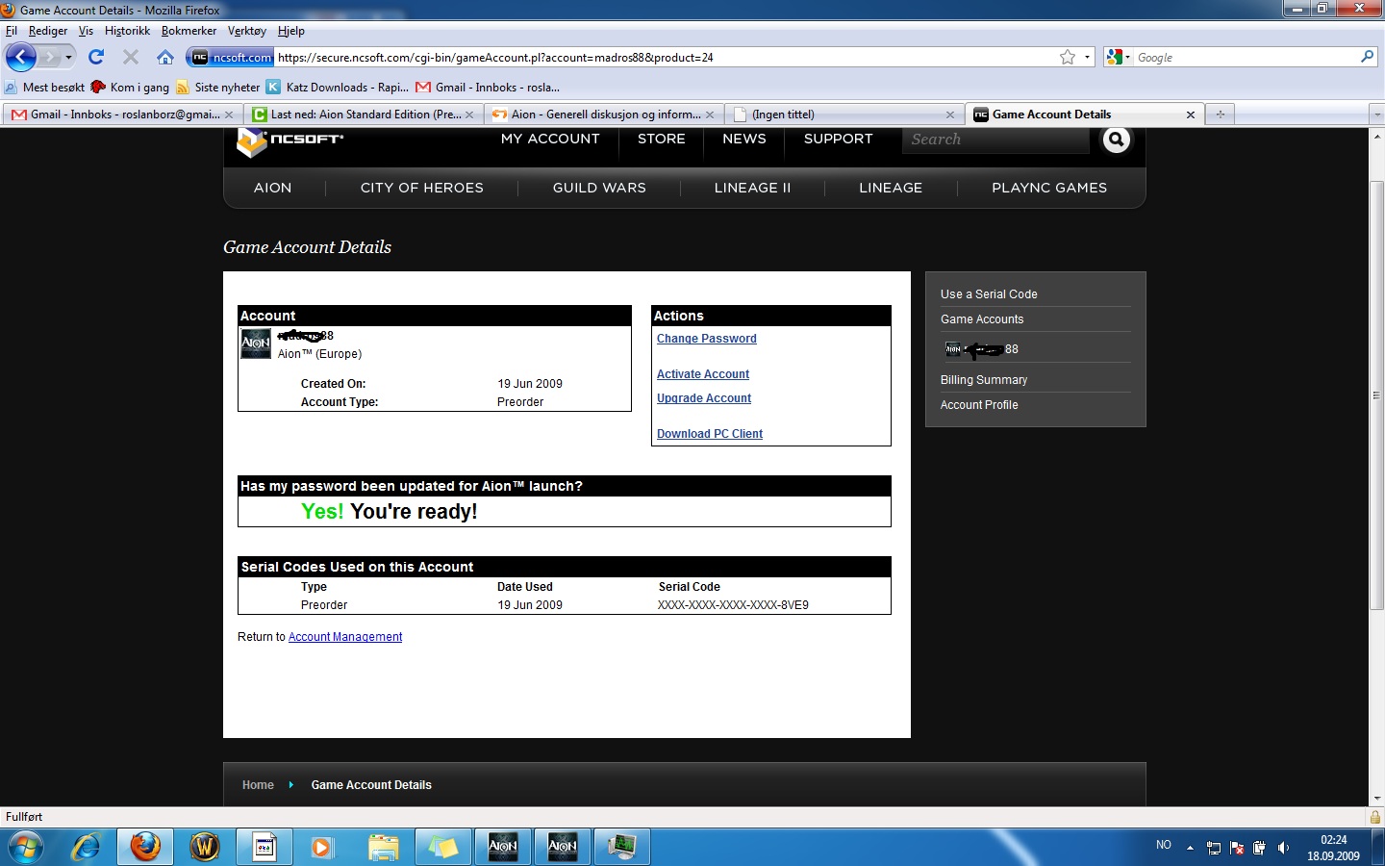
Task: Click Download PC Client link
Action: tap(710, 434)
